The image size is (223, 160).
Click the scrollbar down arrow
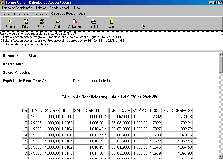click(x=220, y=157)
